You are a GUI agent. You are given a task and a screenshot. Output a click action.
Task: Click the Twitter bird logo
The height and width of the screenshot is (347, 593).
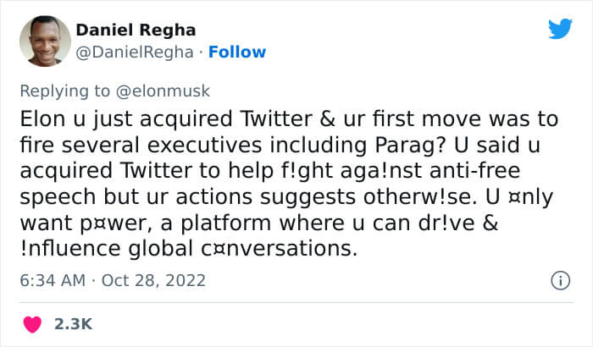[x=560, y=30]
